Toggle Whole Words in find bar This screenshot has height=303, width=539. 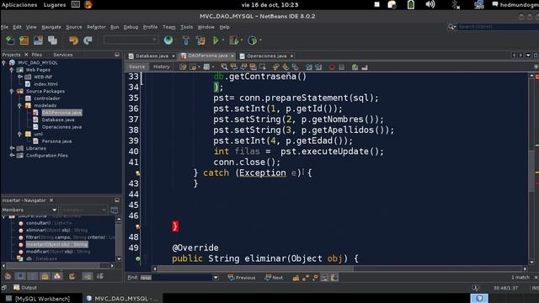pos(305,278)
